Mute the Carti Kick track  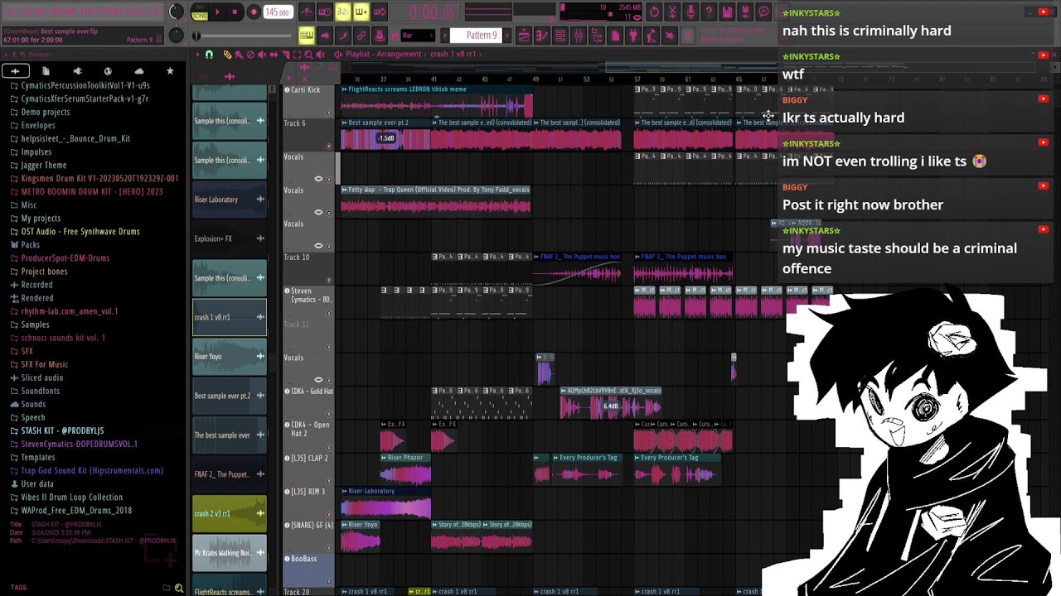point(329,113)
